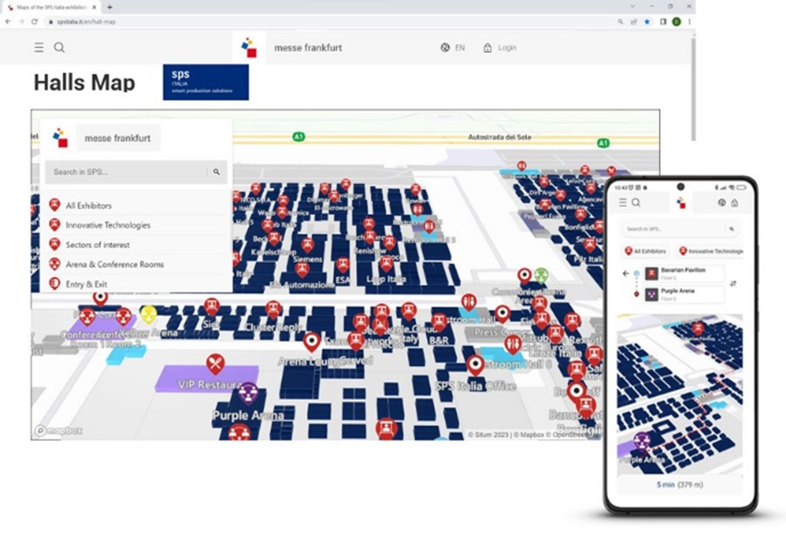Click the Yellow Arena yellow marker
The image size is (786, 541).
coord(148,314)
